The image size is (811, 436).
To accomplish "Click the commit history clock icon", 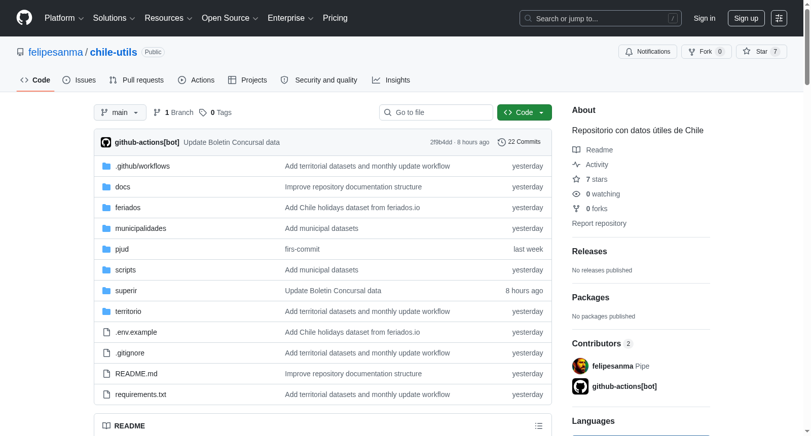I will pos(502,142).
